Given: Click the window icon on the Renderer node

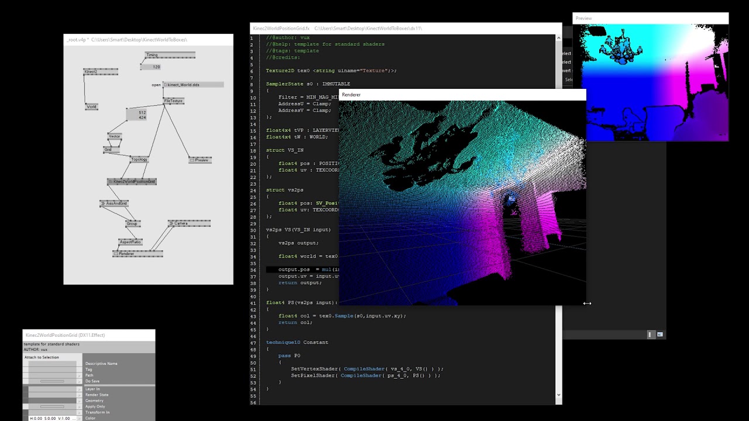Looking at the screenshot, I should tap(116, 254).
